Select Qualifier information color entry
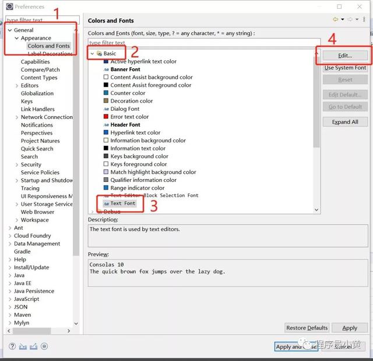373x361 pixels. pyautogui.click(x=143, y=180)
